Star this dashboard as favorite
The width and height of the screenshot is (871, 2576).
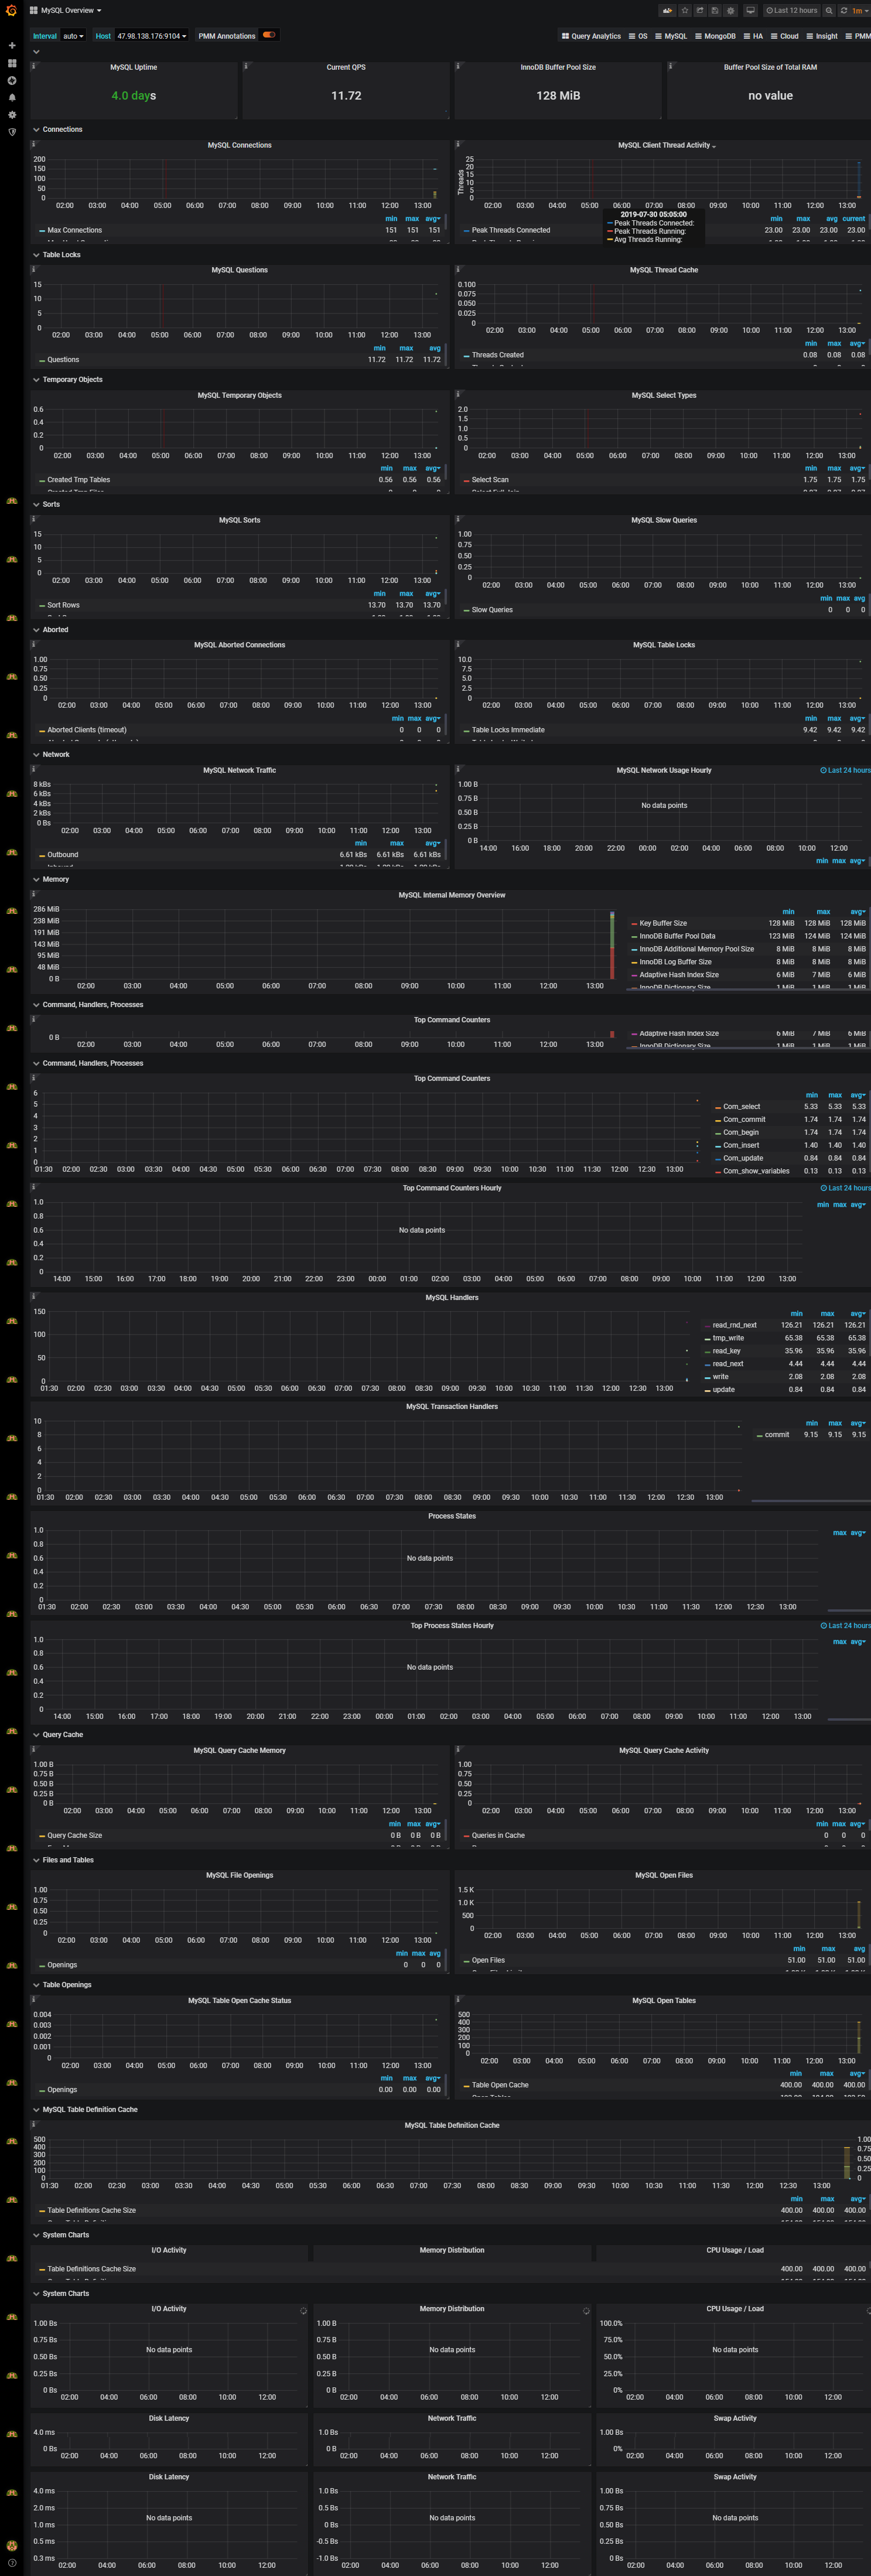(685, 10)
